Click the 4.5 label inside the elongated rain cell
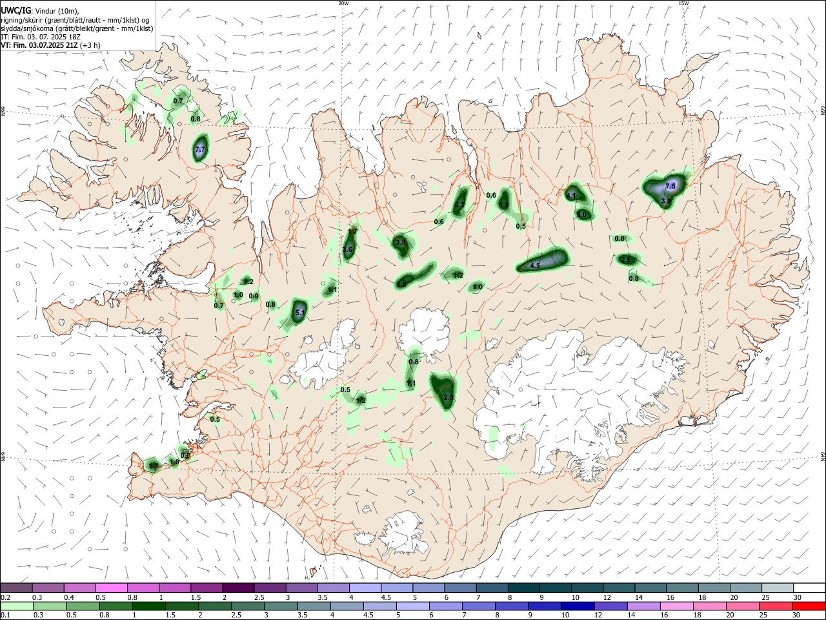The width and height of the screenshot is (826, 620). 535,265
